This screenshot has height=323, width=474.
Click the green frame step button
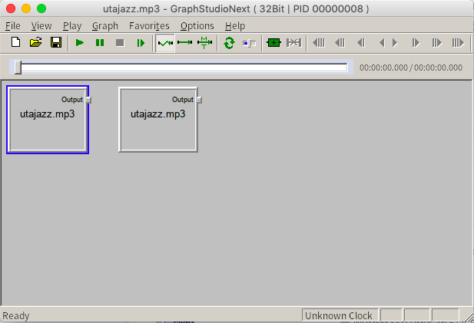(141, 43)
